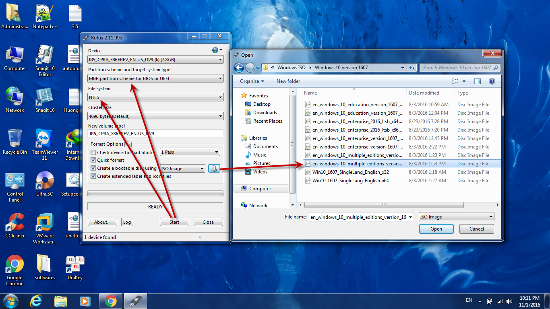Click Close button in Rufus

pyautogui.click(x=208, y=222)
